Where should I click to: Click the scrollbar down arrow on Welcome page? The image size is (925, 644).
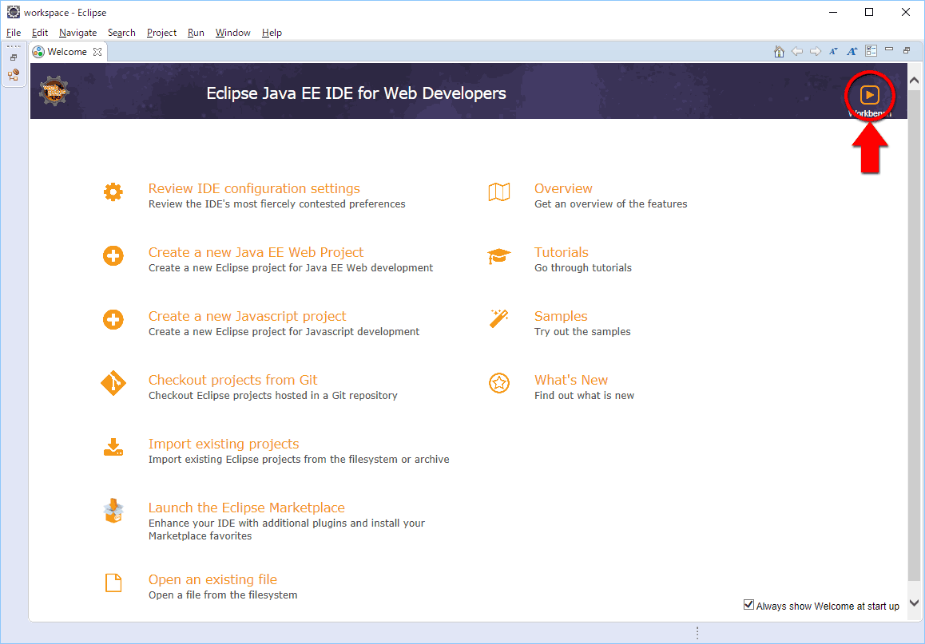pos(914,603)
